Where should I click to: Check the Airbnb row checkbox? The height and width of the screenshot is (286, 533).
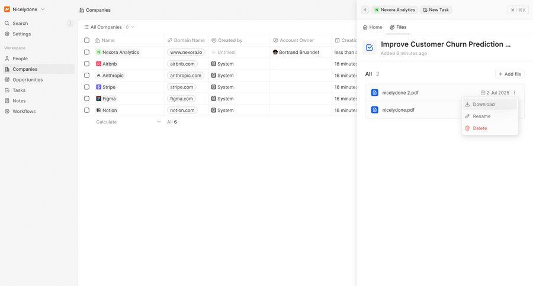86,64
